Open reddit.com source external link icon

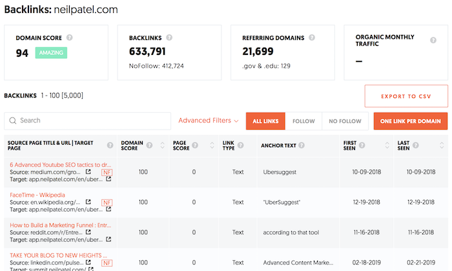point(88,232)
